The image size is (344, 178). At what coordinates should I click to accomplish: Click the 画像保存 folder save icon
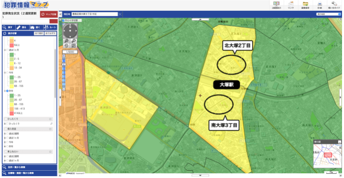click(x=305, y=5)
